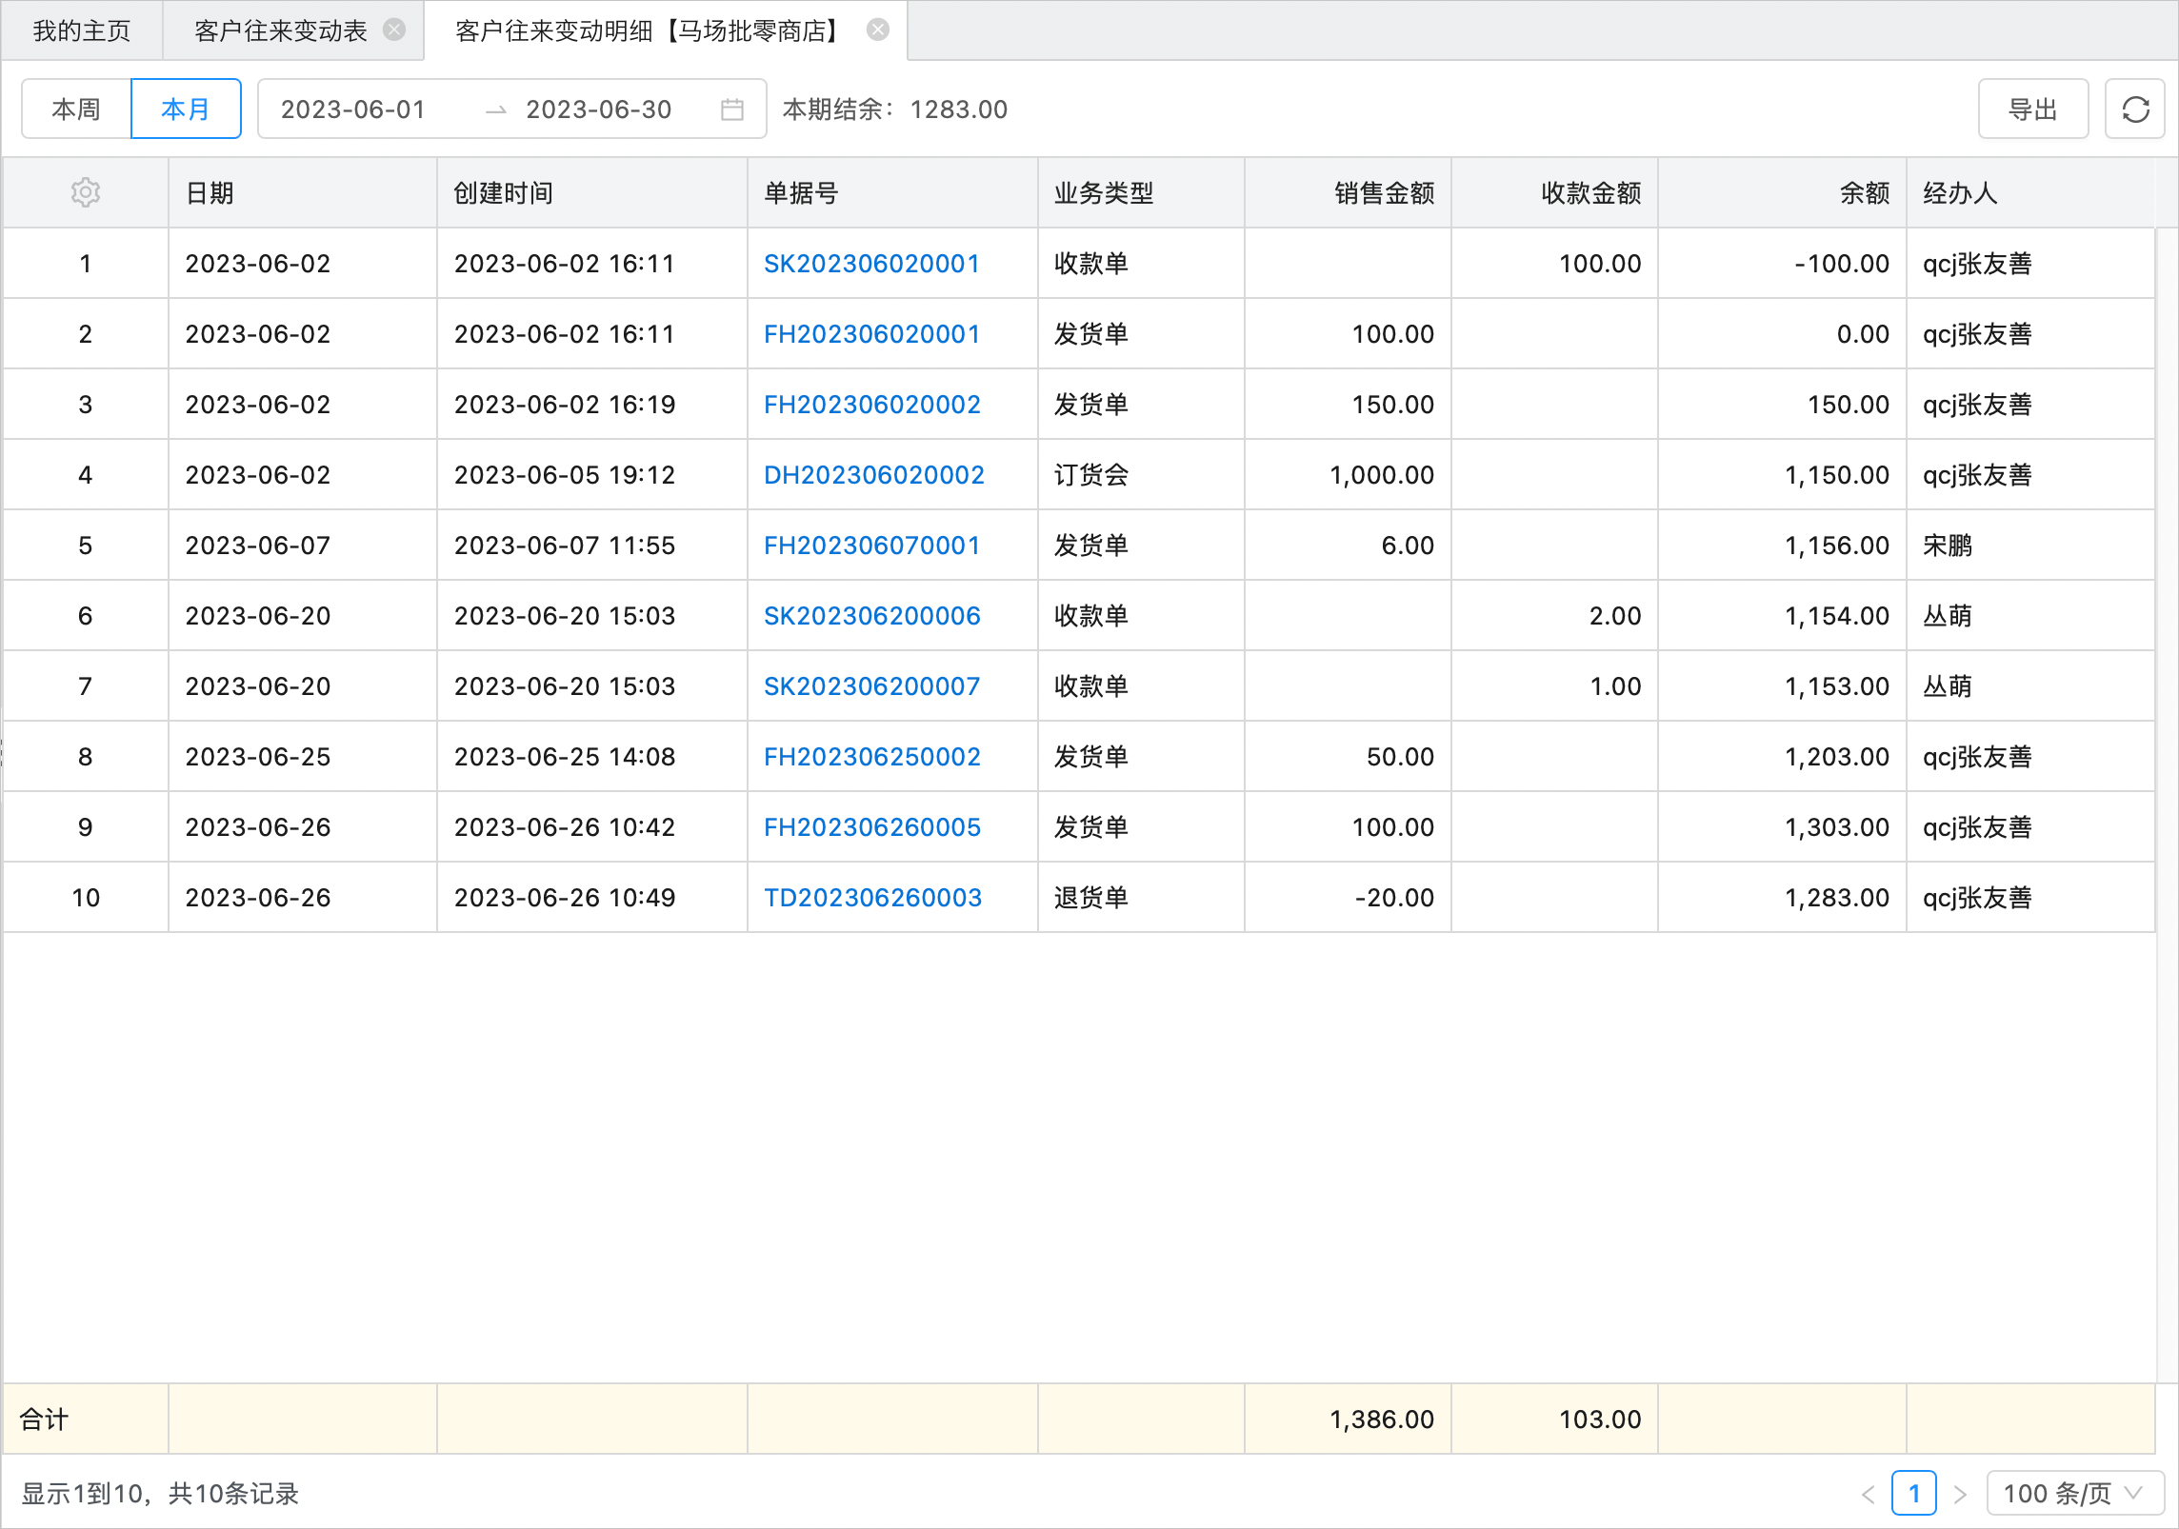This screenshot has width=2179, height=1529.
Task: Select the 本周 time range
Action: (x=76, y=109)
